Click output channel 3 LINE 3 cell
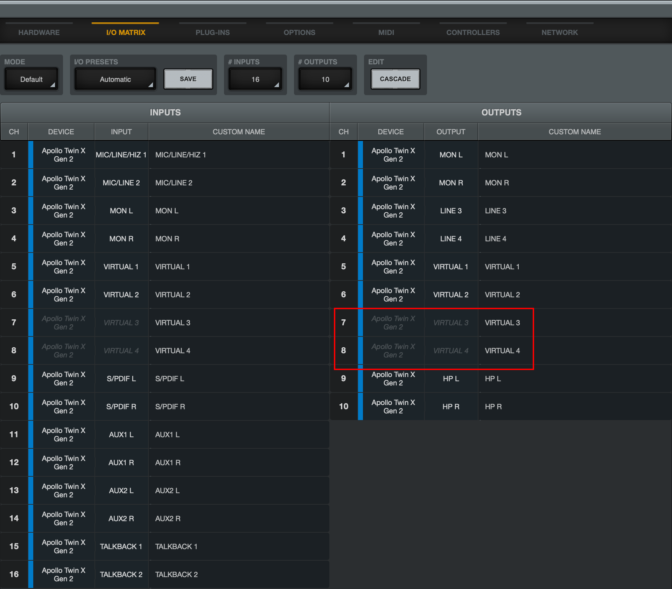672x589 pixels. coord(451,211)
